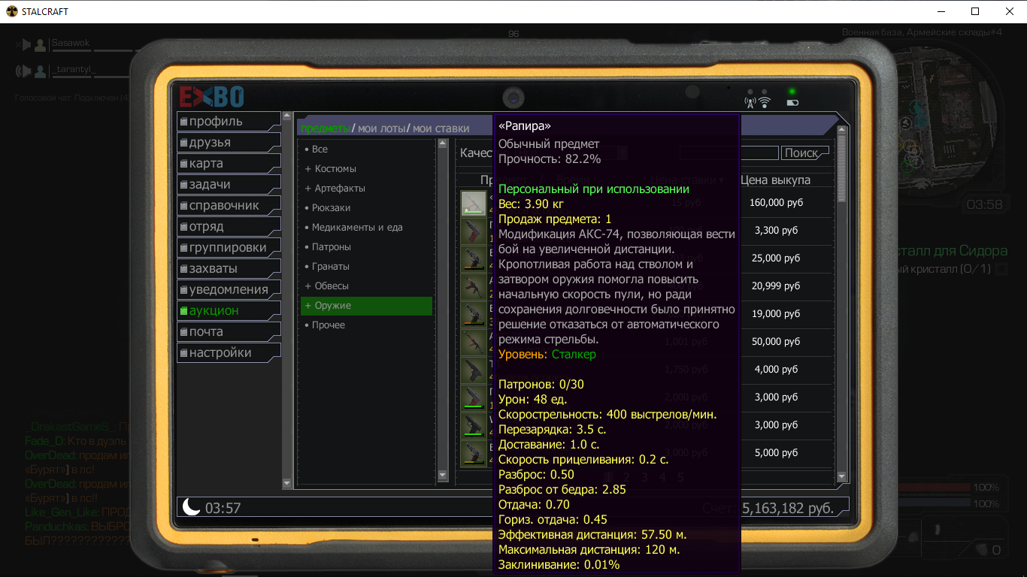Viewport: 1027px width, 577px height.
Task: Click the speaker icon next to Sasawok
Action: [x=24, y=45]
